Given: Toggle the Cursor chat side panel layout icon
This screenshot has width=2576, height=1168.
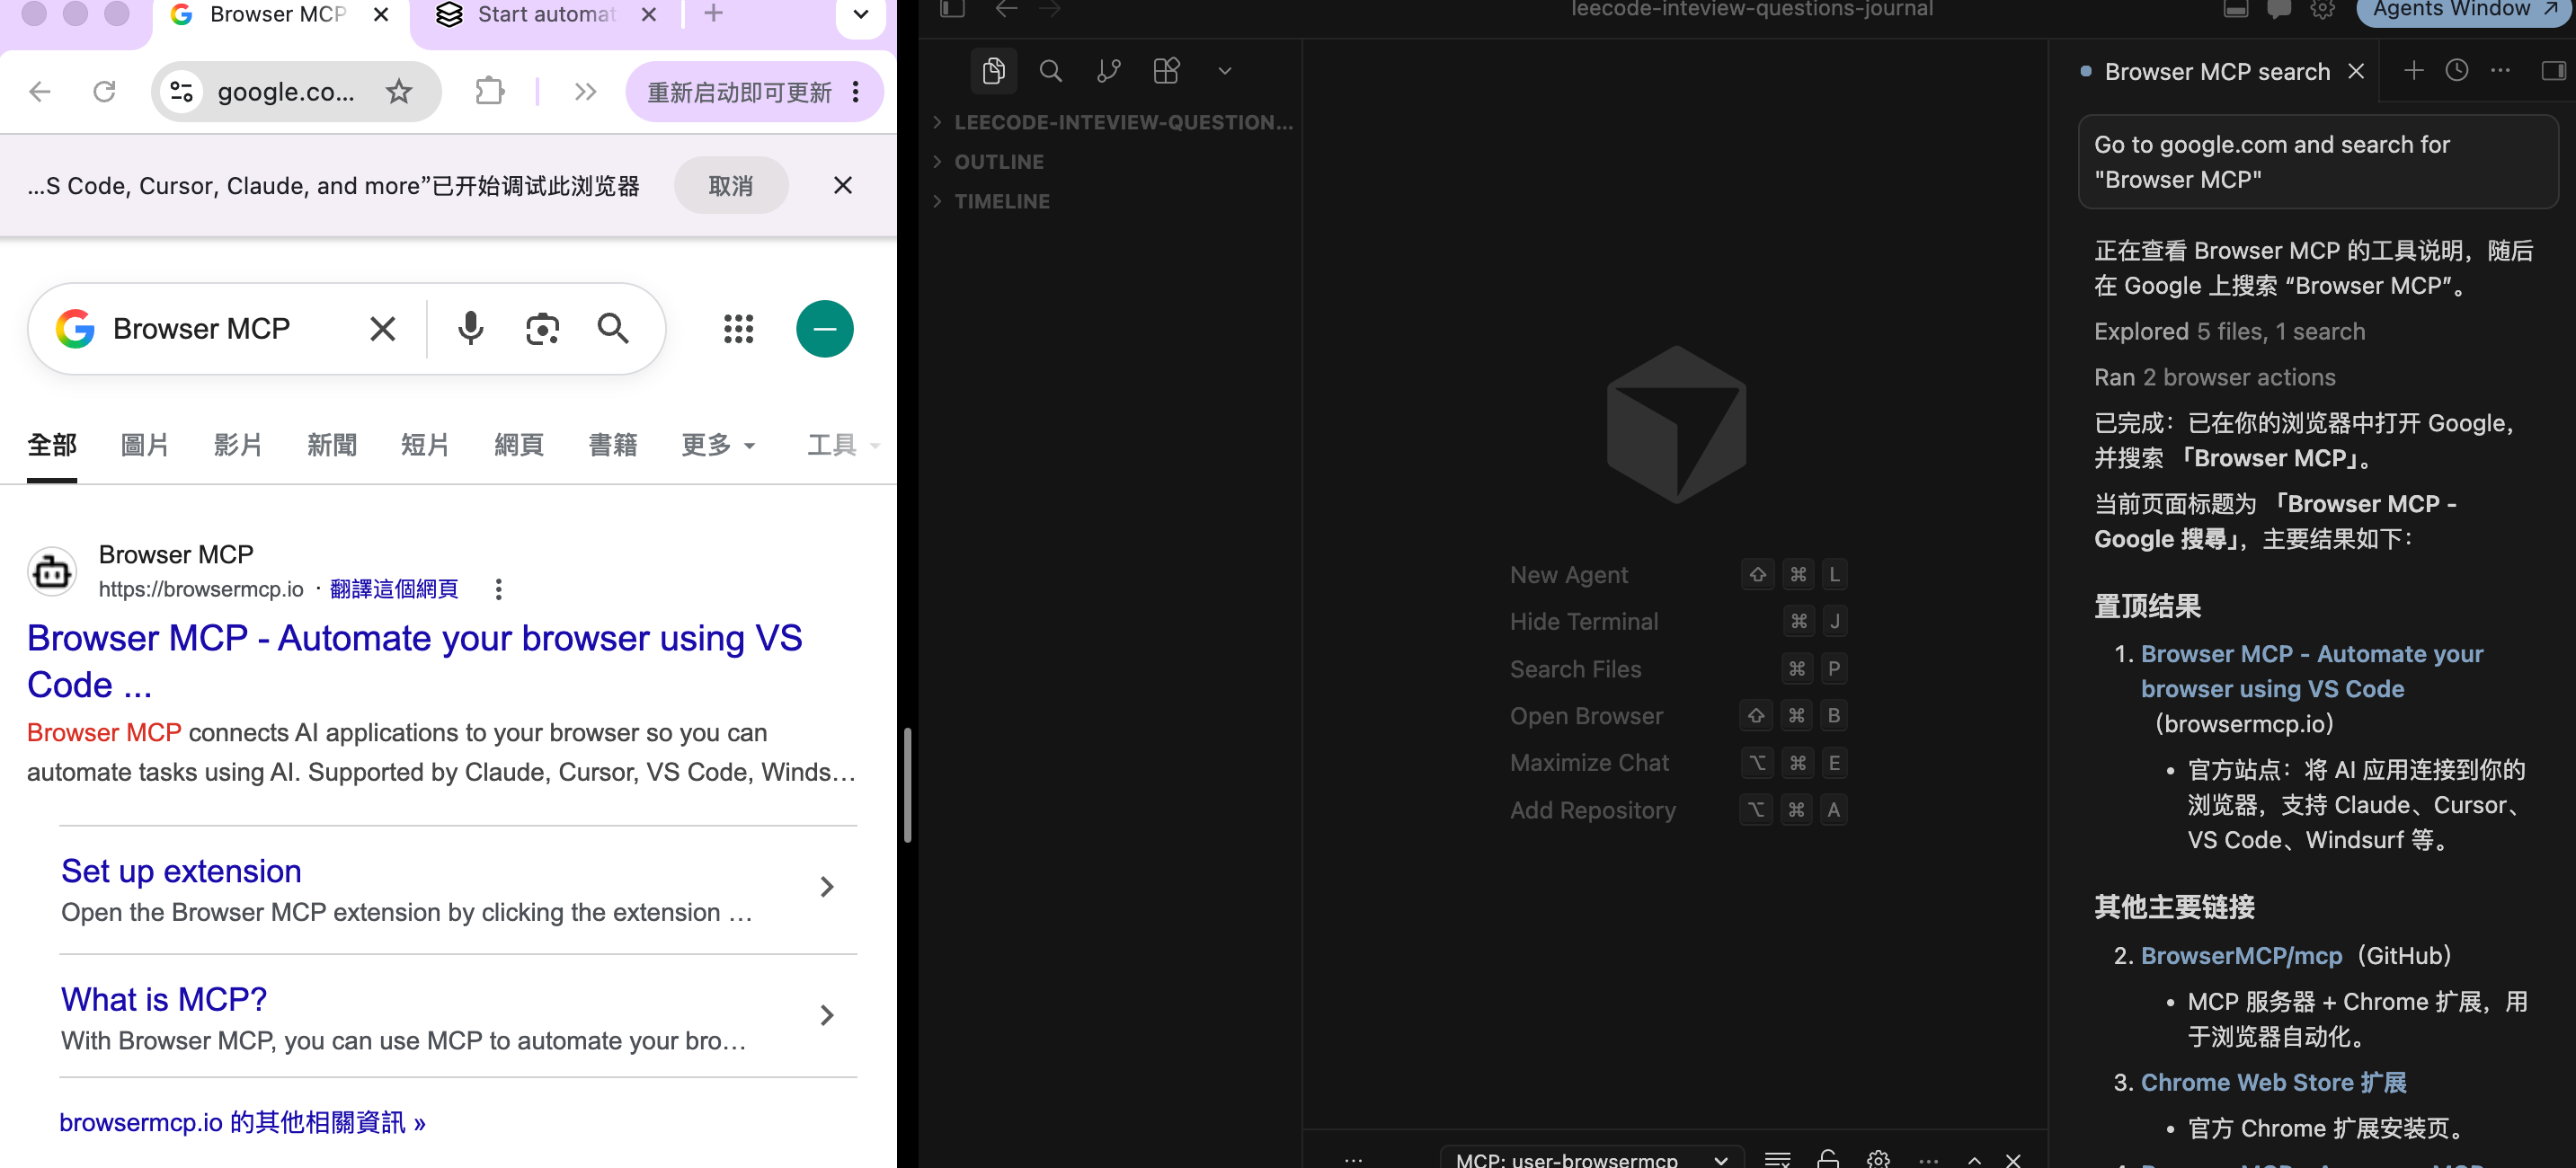Looking at the screenshot, I should click(2553, 70).
